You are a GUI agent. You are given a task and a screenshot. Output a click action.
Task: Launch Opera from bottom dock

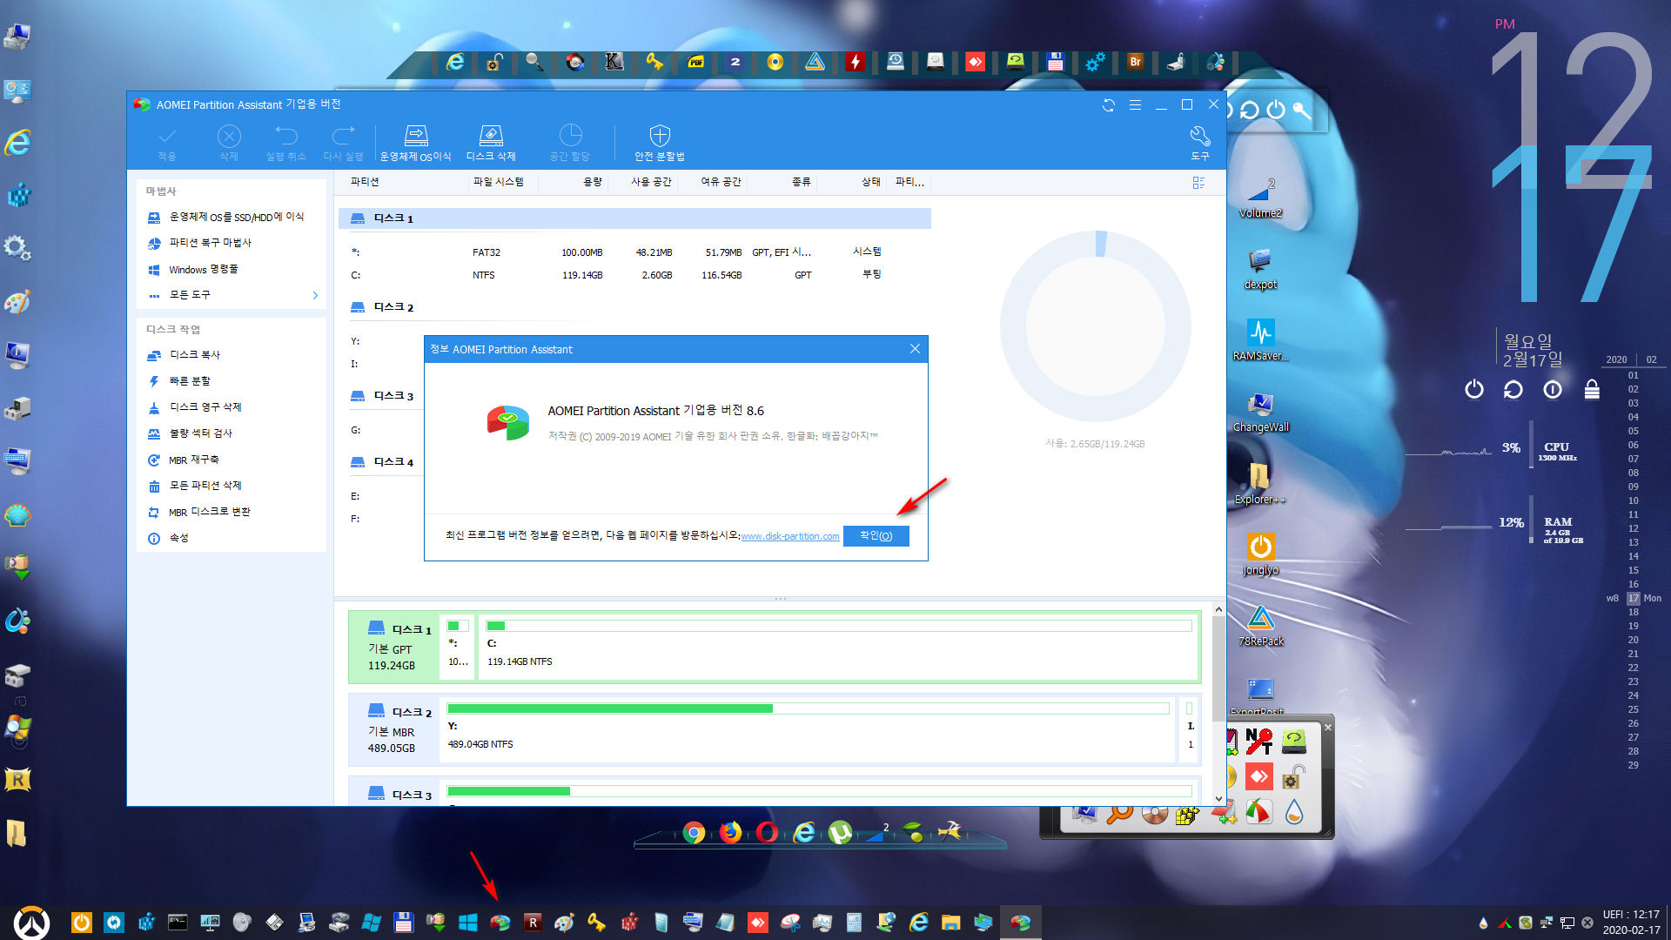coord(767,833)
